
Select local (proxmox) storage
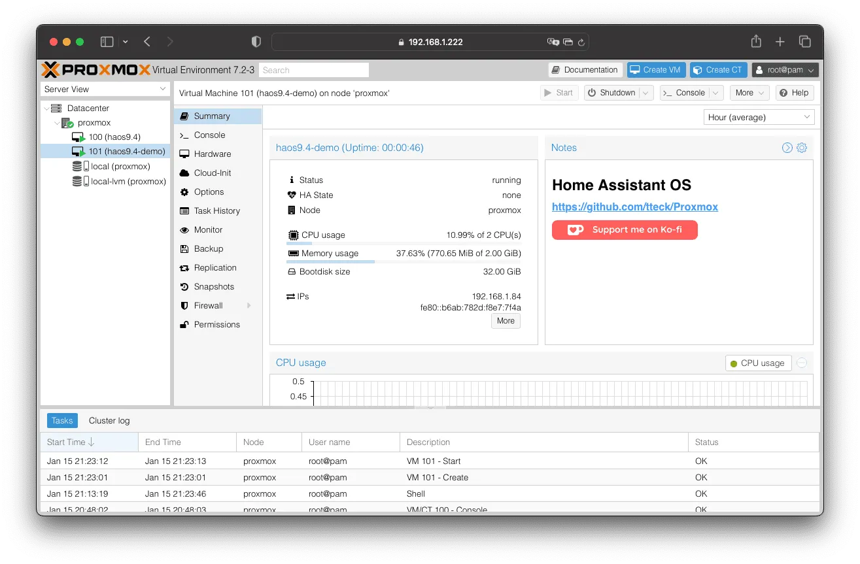click(105, 167)
